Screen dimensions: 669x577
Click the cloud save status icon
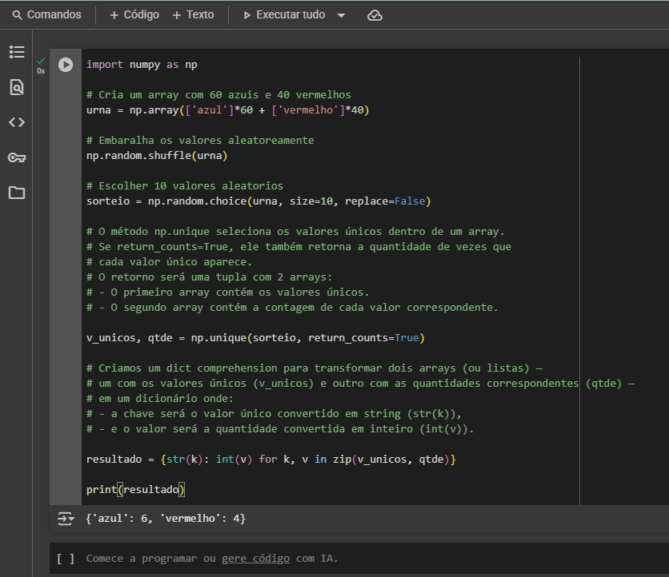pos(375,15)
